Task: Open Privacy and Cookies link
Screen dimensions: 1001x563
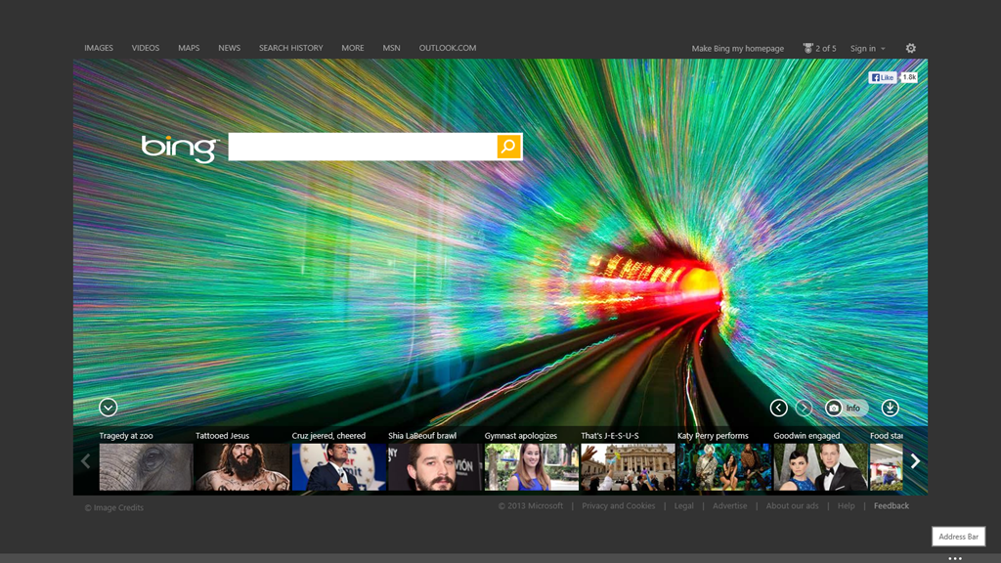Action: [618, 506]
